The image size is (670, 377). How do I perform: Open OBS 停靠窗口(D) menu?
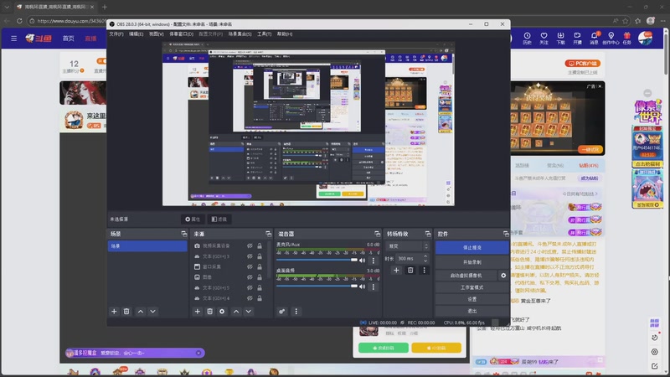[x=181, y=34]
